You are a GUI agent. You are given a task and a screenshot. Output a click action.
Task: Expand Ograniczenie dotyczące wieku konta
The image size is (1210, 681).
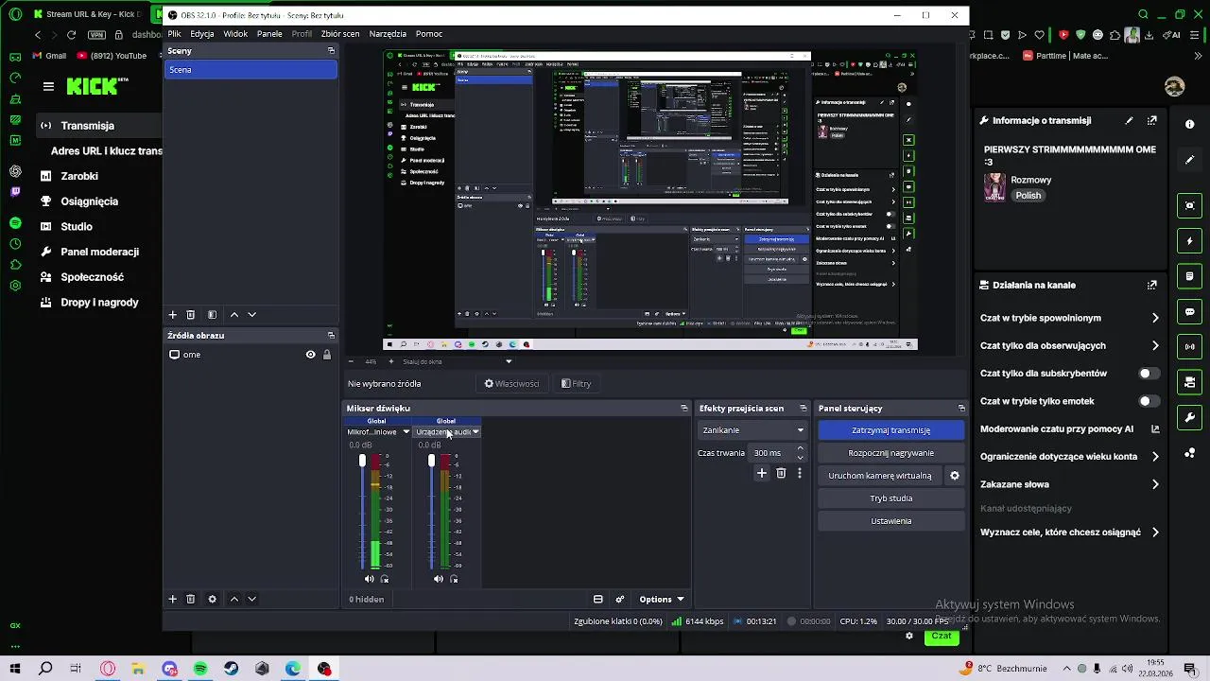[x=1155, y=457]
